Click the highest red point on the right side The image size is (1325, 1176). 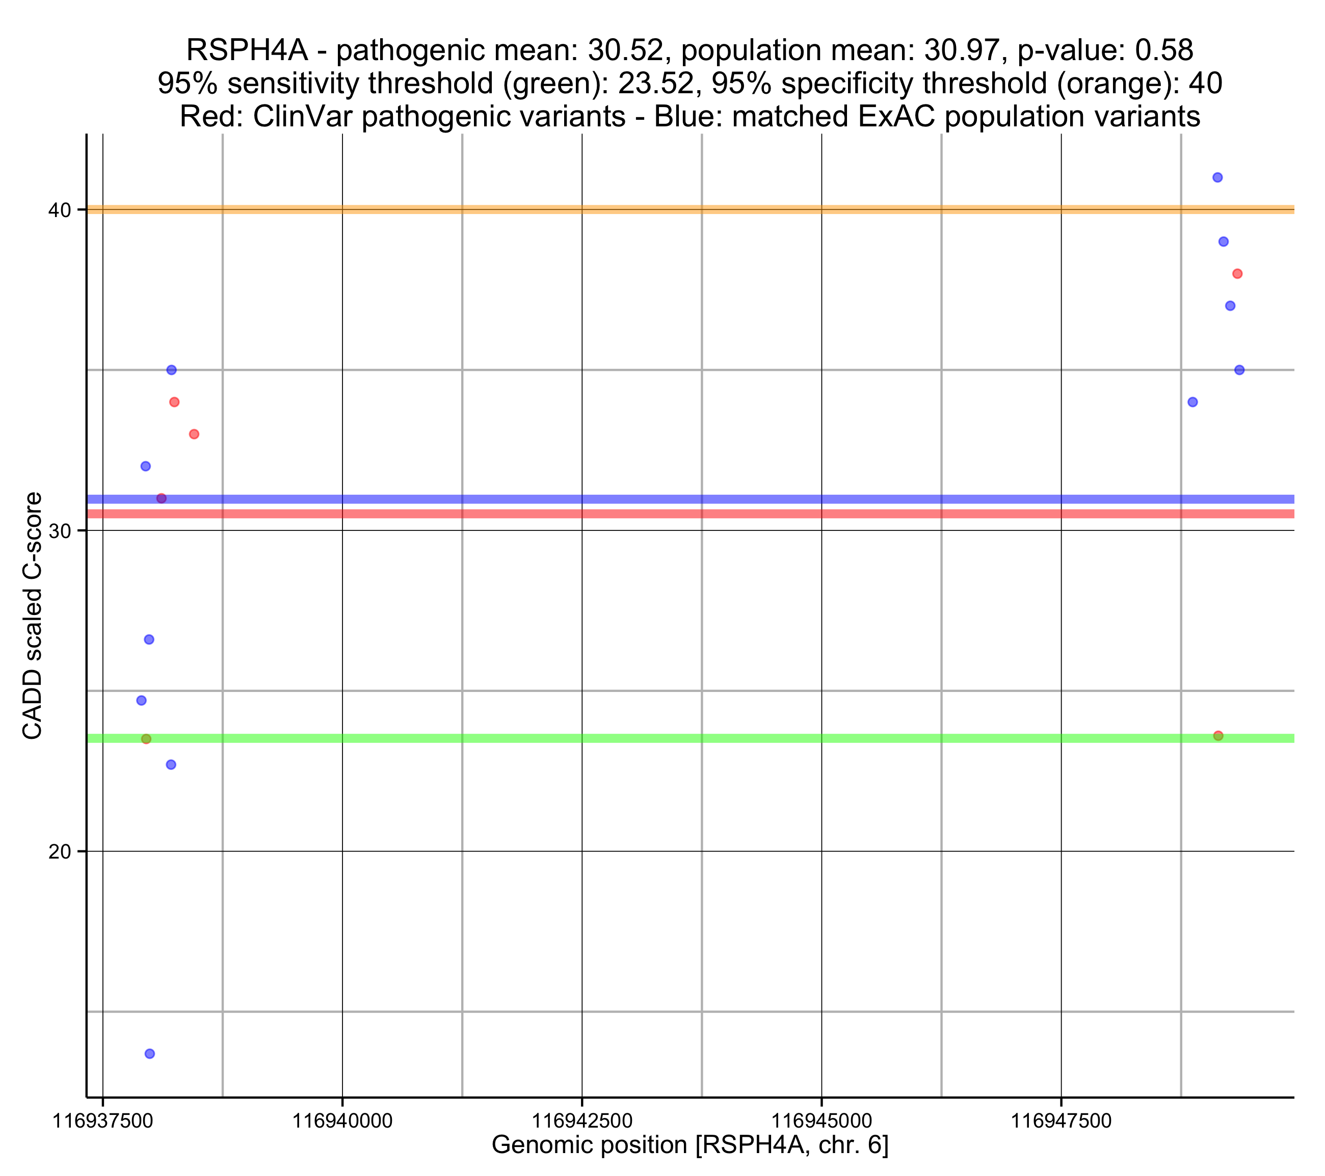(1237, 274)
